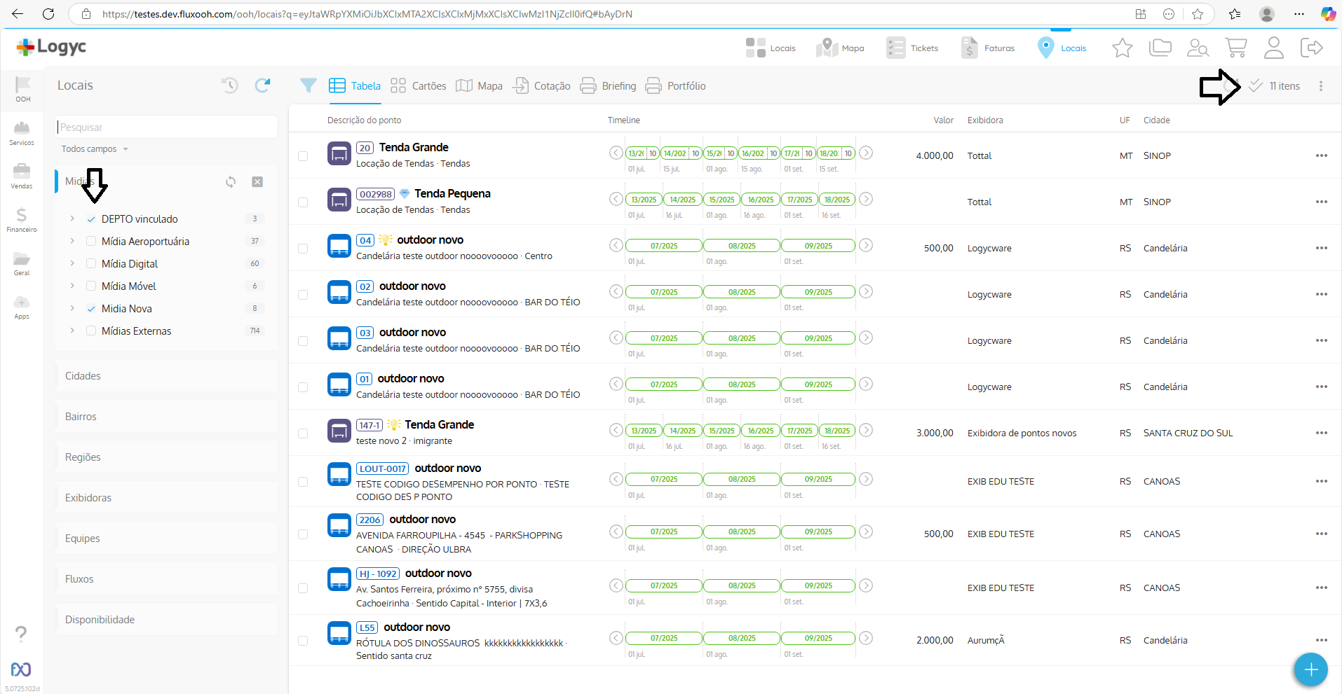The image size is (1342, 694).
Task: Click the favorites star icon in header
Action: 1122,48
